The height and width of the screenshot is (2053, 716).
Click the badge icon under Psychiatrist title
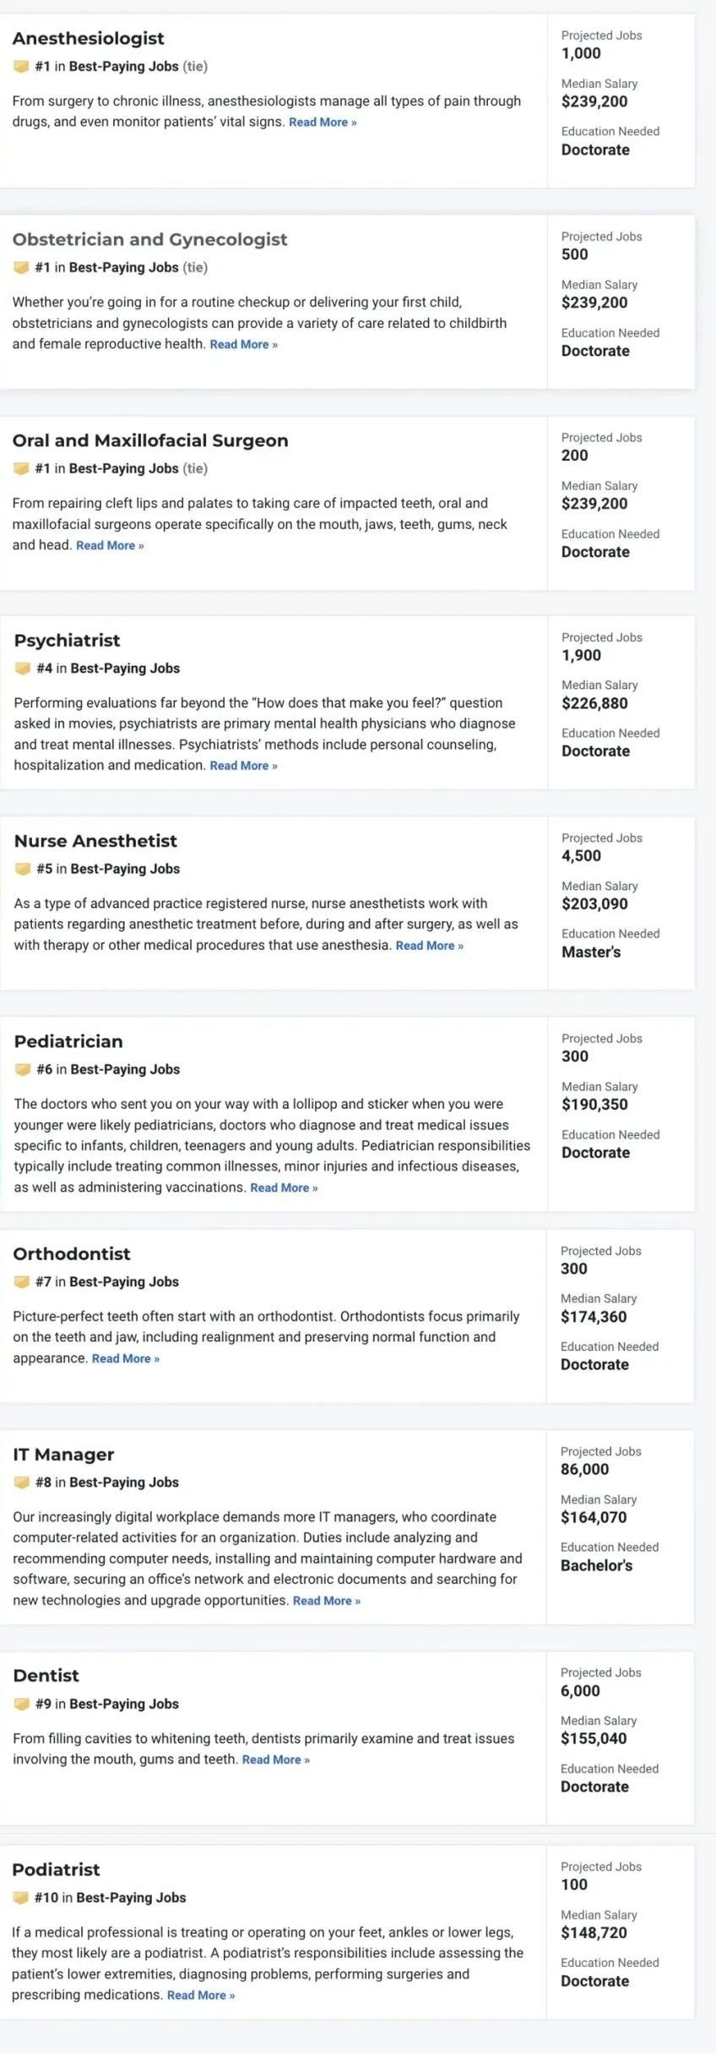(x=23, y=669)
